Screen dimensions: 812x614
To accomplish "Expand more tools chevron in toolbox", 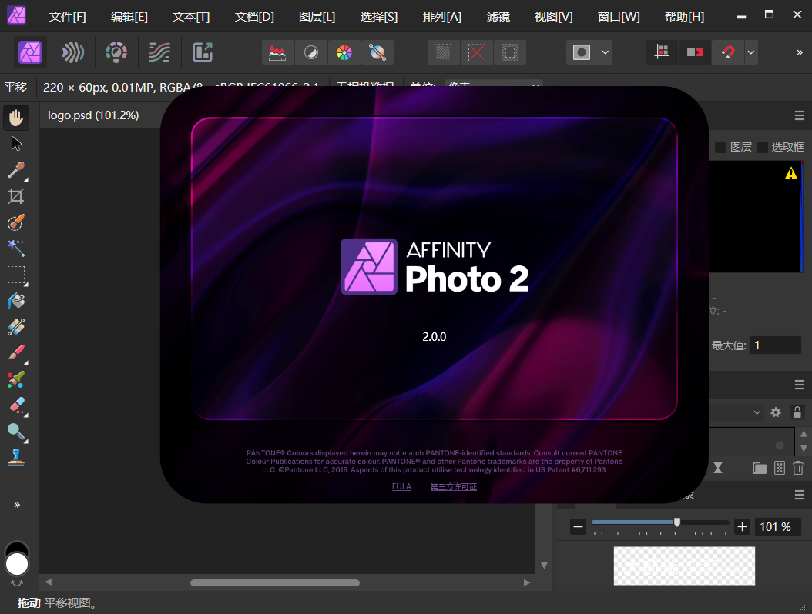I will (17, 505).
